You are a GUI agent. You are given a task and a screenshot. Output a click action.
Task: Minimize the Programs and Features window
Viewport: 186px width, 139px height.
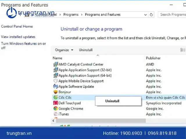pyautogui.click(x=171, y=5)
